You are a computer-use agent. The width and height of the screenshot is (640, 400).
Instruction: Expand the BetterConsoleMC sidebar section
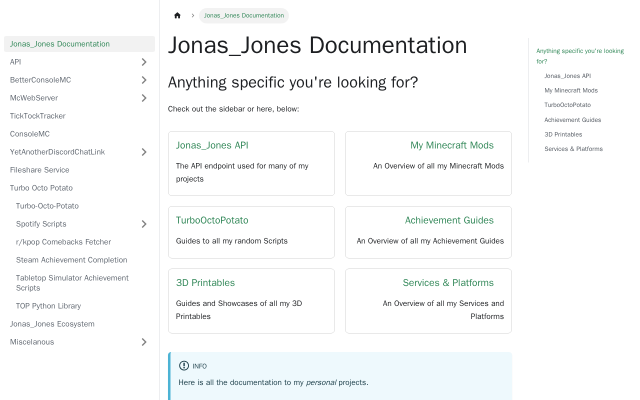[144, 80]
